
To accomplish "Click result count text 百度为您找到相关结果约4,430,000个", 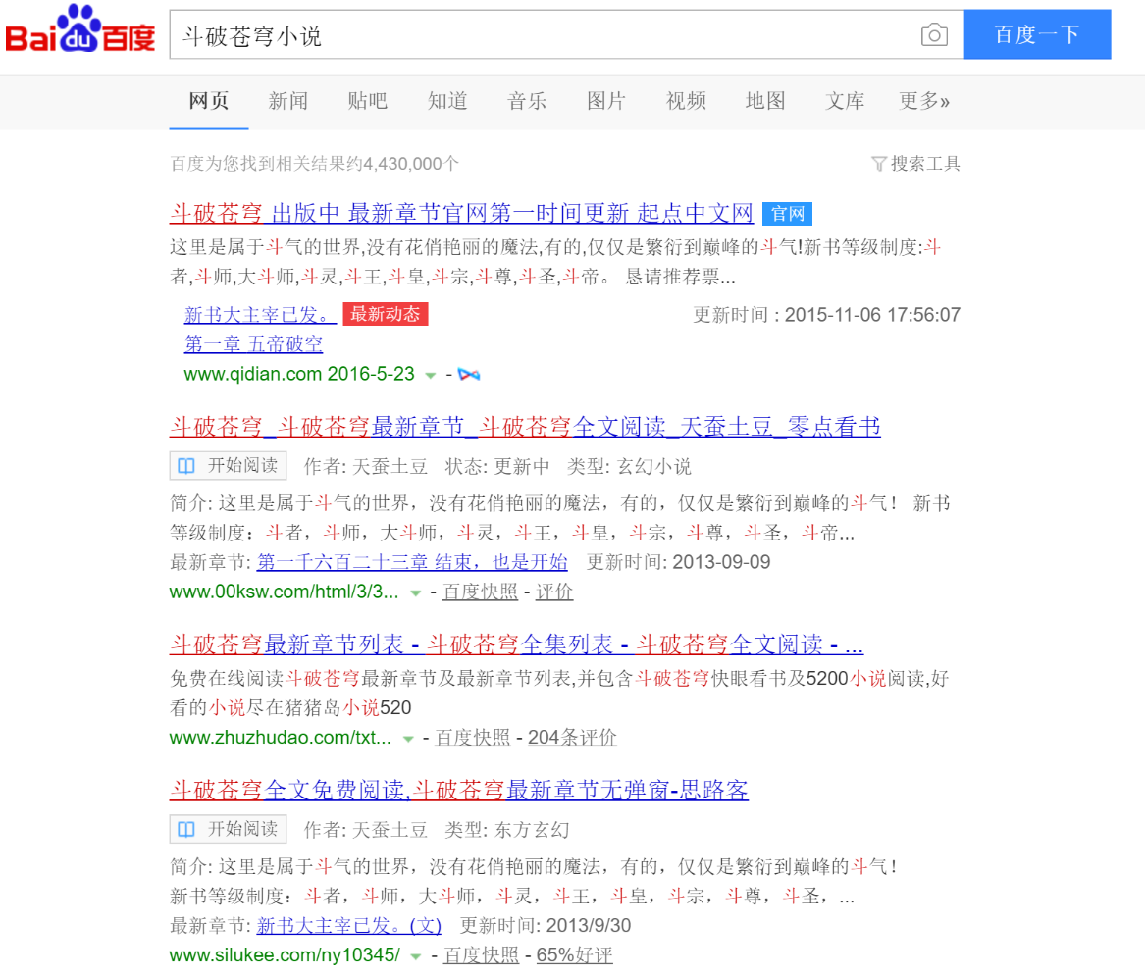I will point(315,164).
